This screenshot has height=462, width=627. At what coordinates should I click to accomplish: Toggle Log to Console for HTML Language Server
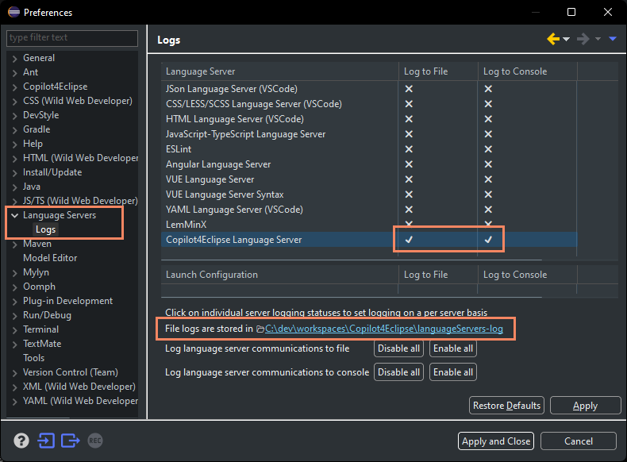click(x=488, y=119)
